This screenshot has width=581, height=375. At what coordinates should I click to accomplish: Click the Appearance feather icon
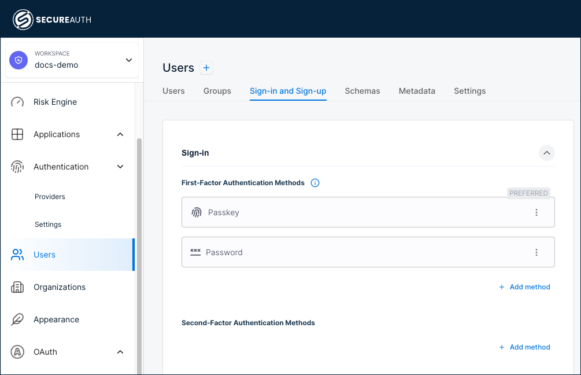(x=17, y=319)
